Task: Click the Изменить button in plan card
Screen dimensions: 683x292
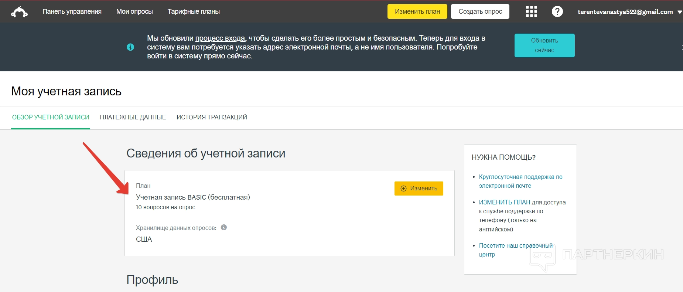Action: [419, 189]
